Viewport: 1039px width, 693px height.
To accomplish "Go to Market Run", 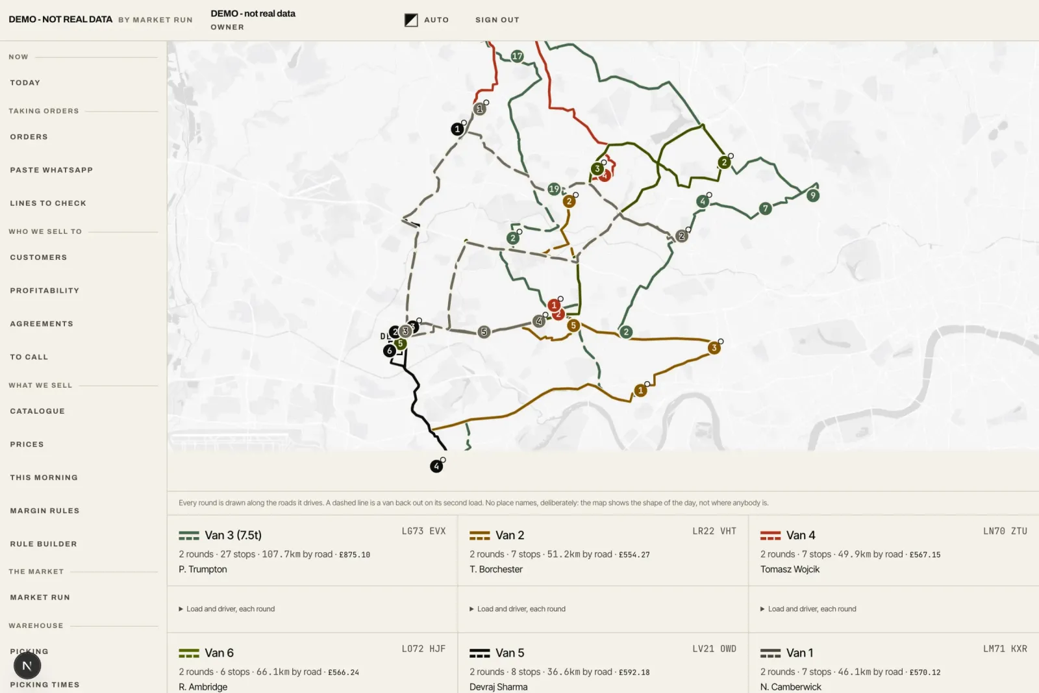I will tap(40, 598).
